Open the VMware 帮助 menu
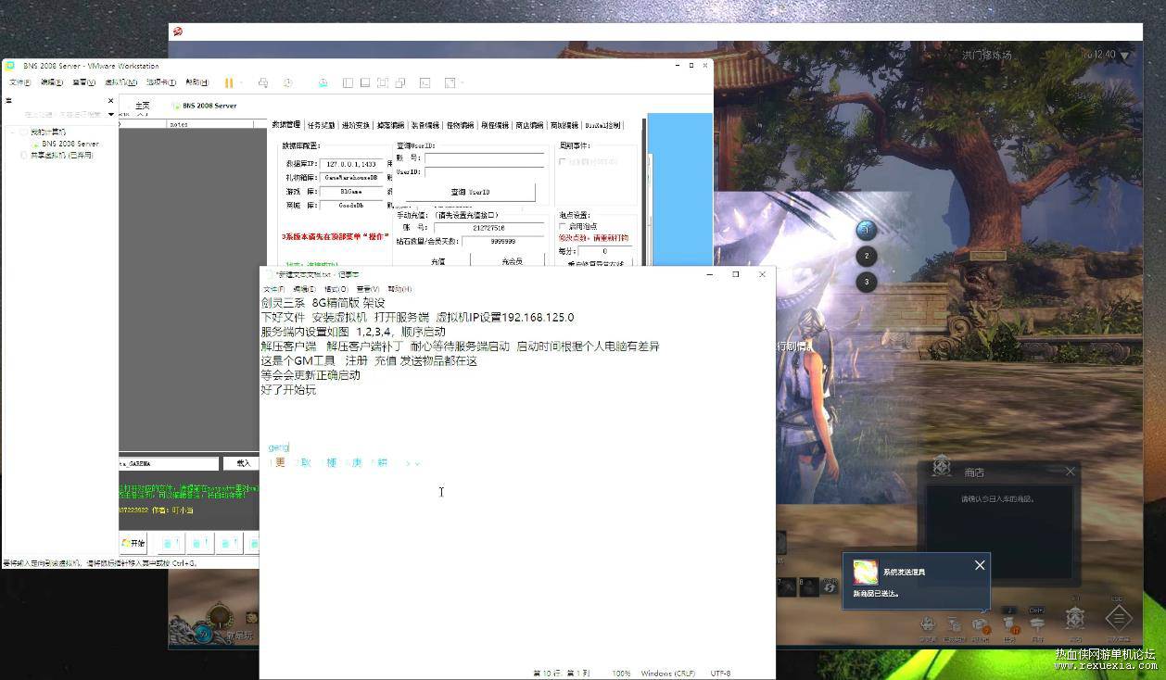 click(x=197, y=82)
